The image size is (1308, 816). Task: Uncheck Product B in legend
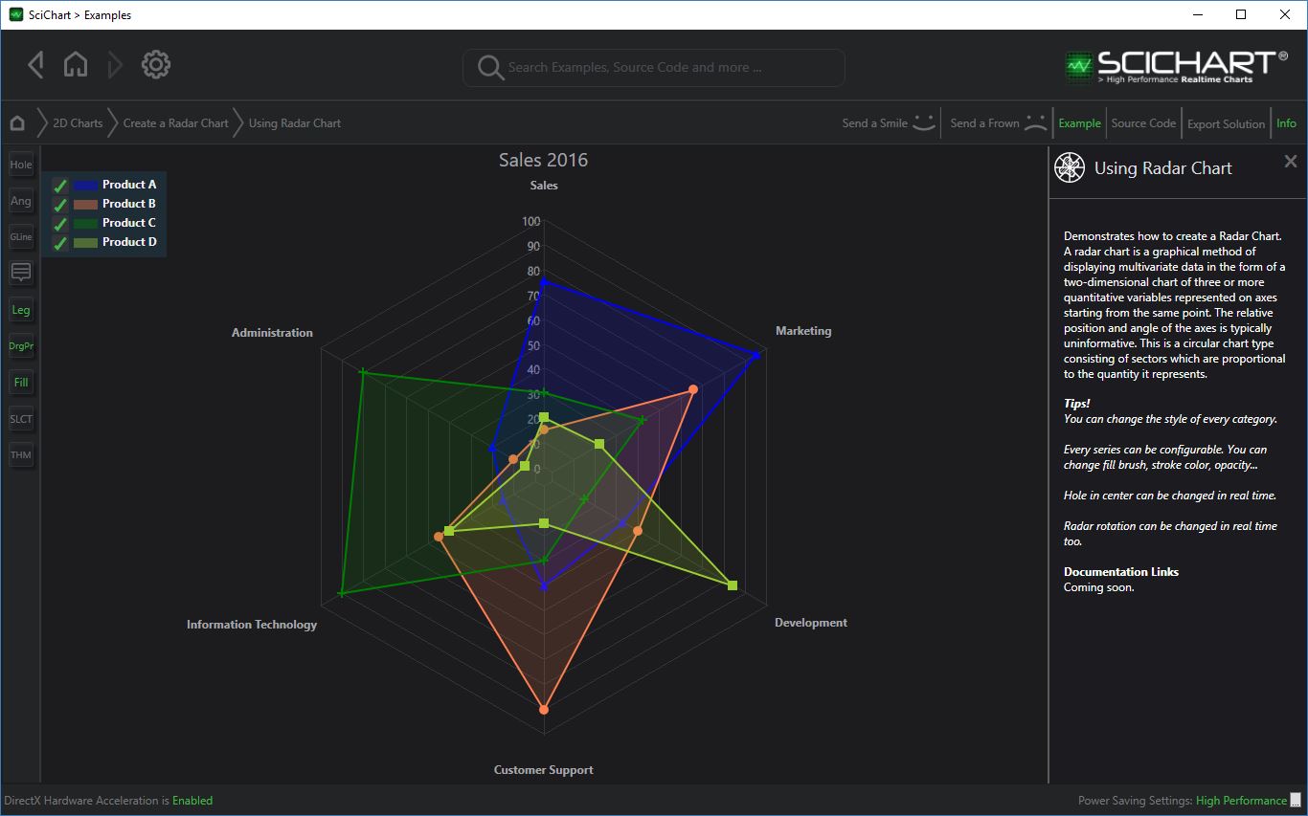[60, 205]
